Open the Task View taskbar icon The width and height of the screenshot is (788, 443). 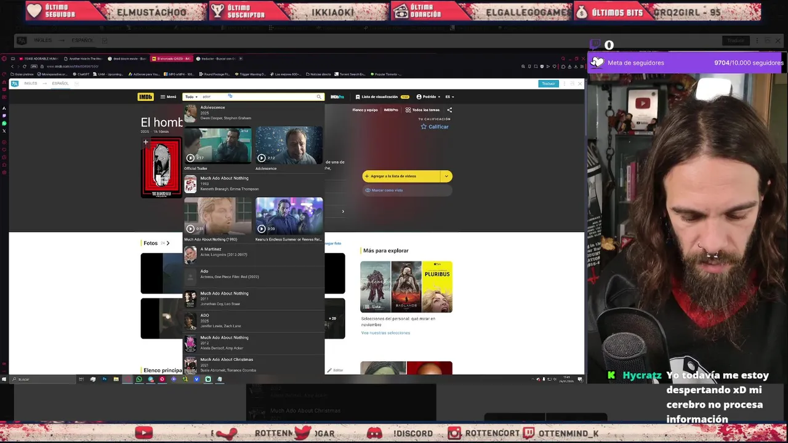pyautogui.click(x=81, y=379)
